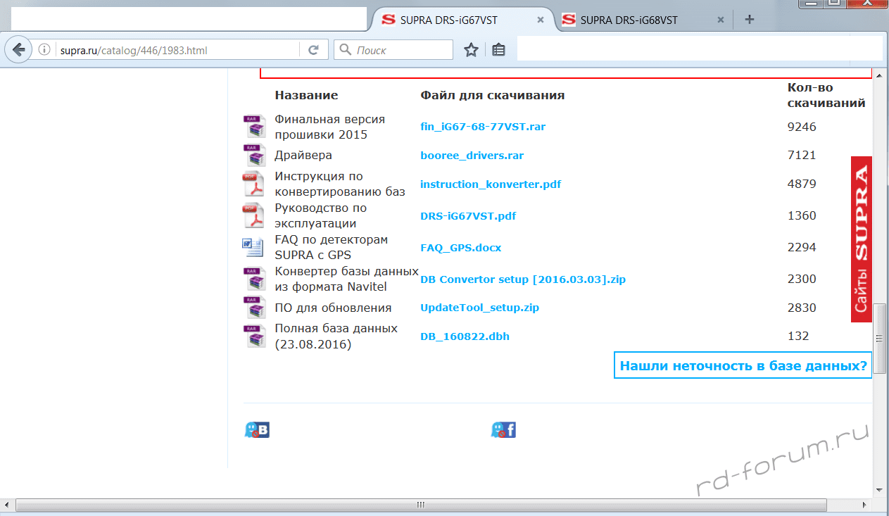Close the SUPRA DRS-iG68VST tab

(721, 20)
